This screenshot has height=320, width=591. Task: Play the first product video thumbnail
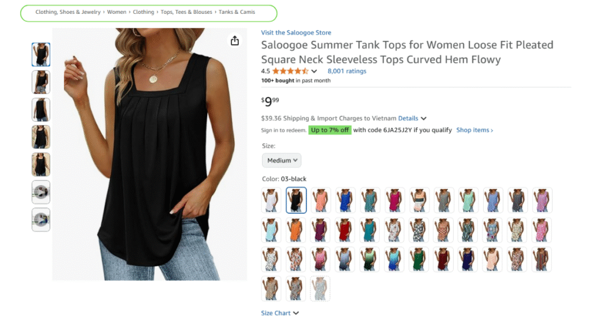(41, 192)
